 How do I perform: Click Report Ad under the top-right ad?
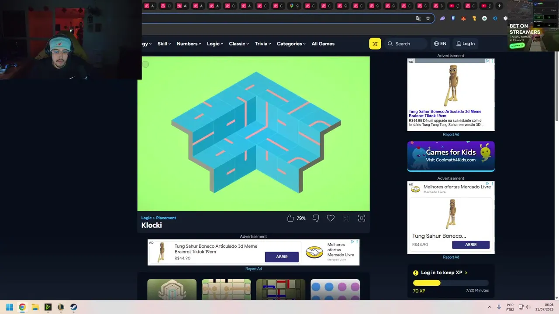coord(451,134)
